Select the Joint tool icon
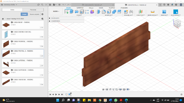 pyautogui.click(x=131, y=12)
